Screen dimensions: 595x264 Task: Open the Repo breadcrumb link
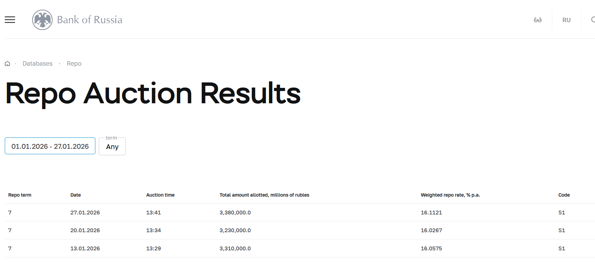74,64
